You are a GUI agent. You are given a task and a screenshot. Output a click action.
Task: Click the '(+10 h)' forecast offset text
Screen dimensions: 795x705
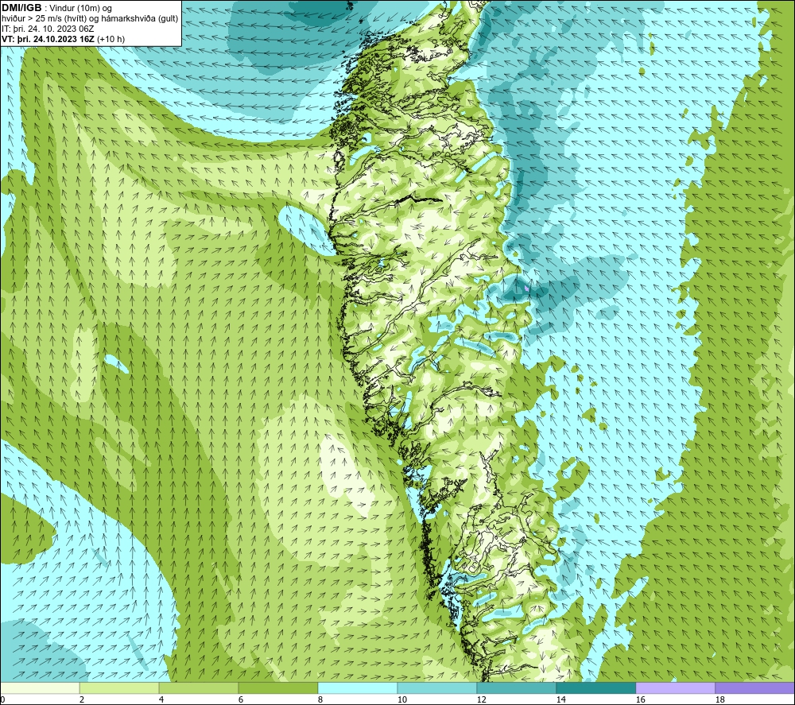[111, 39]
